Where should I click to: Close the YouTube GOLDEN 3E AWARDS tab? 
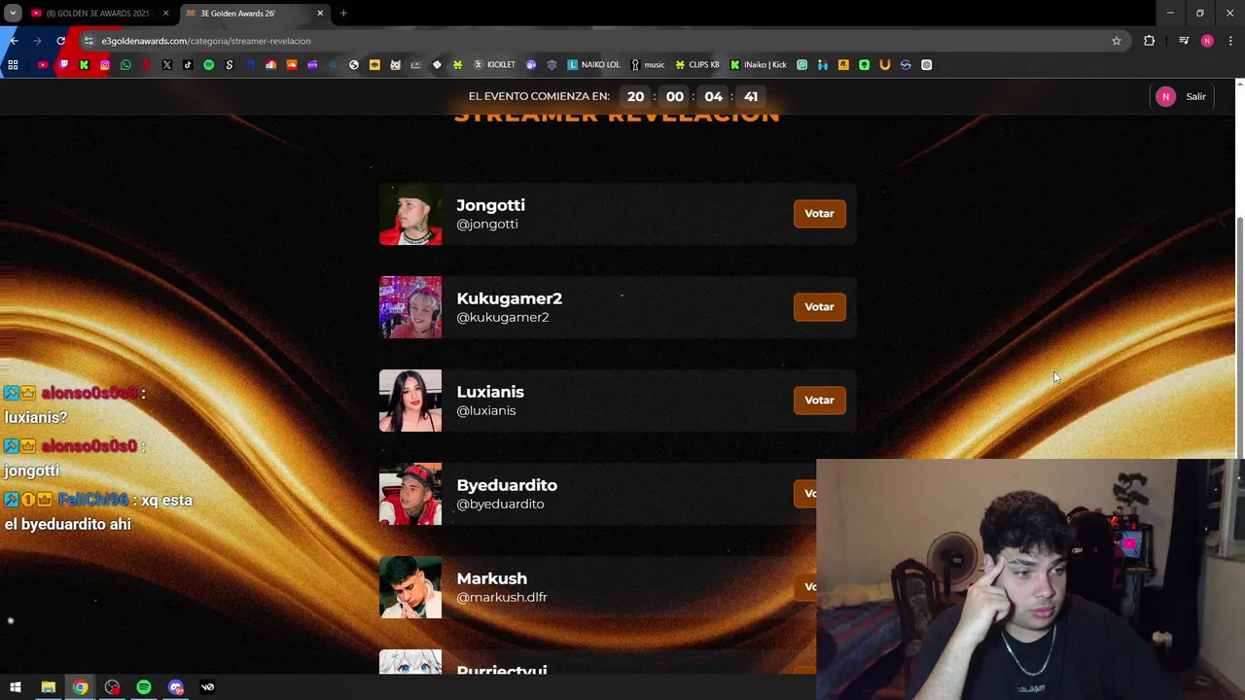click(165, 14)
